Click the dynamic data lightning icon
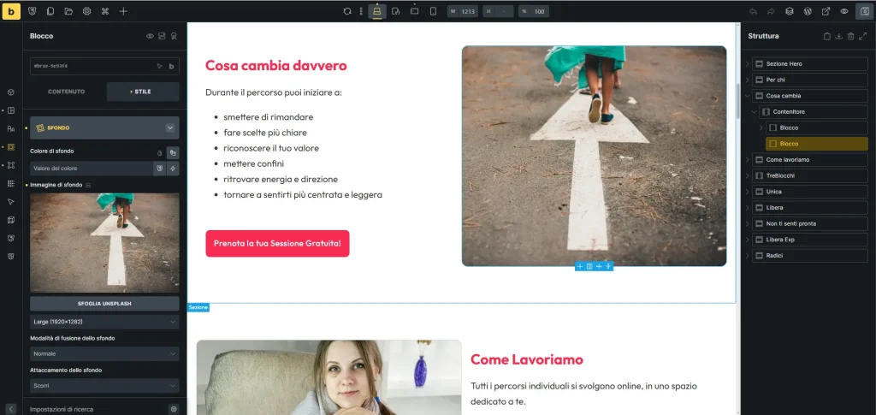This screenshot has width=876, height=415. pyautogui.click(x=173, y=168)
